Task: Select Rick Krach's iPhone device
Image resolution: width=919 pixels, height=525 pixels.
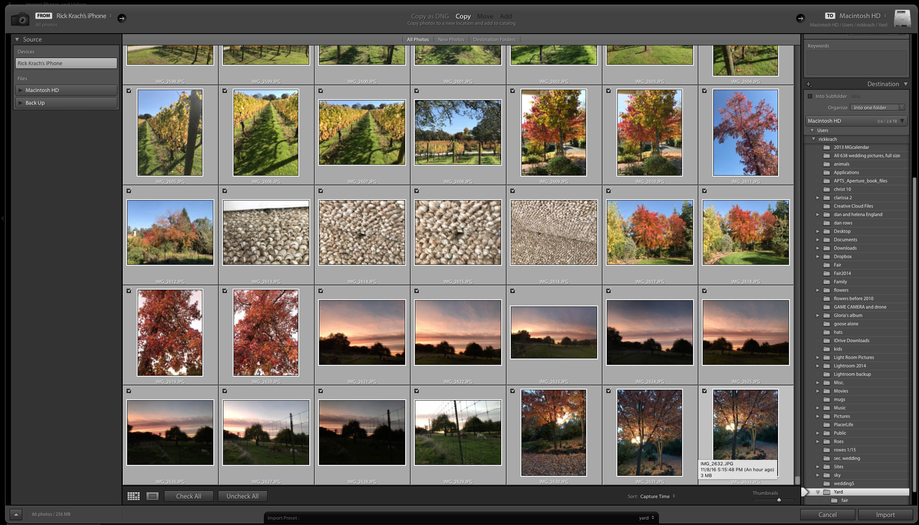Action: (x=66, y=63)
